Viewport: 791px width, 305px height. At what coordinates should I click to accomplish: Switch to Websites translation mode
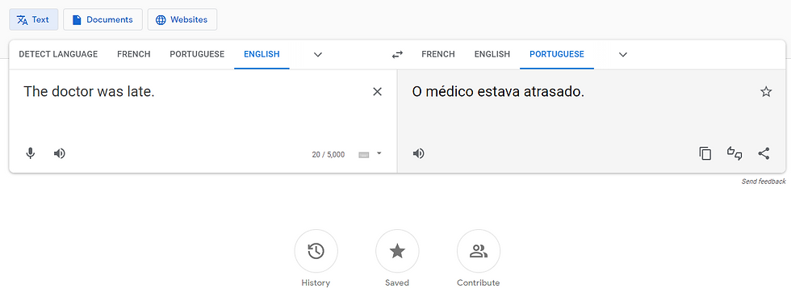[x=182, y=19]
